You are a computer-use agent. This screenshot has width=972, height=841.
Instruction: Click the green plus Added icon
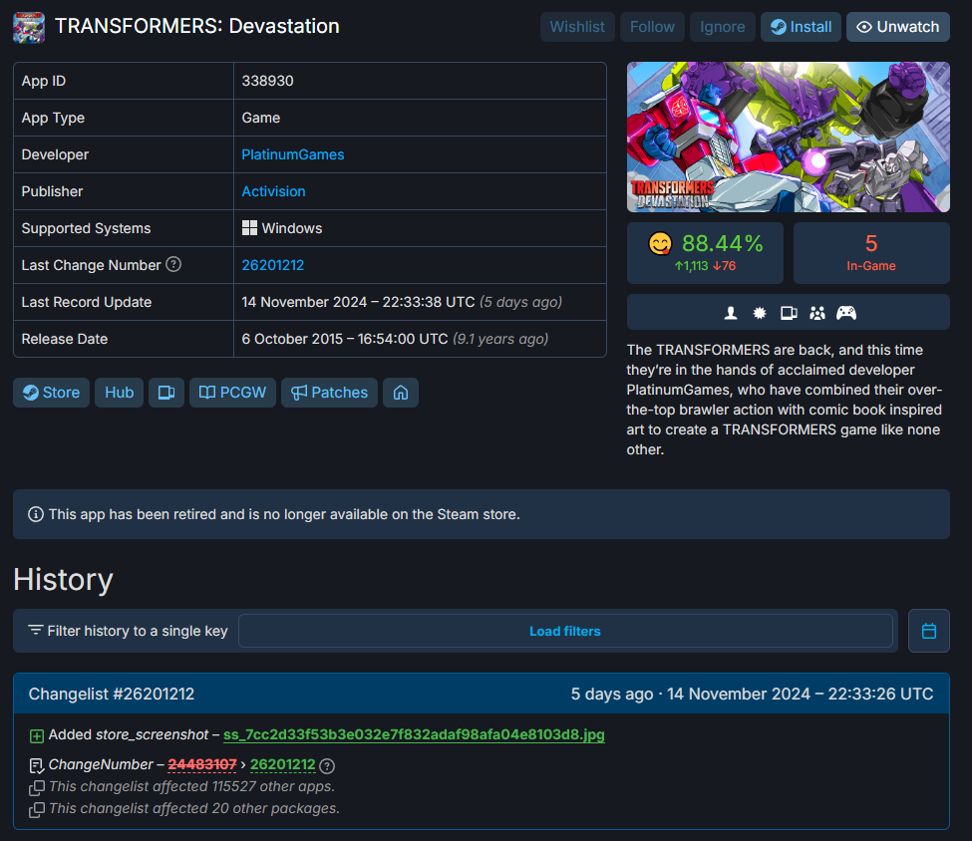pos(37,735)
